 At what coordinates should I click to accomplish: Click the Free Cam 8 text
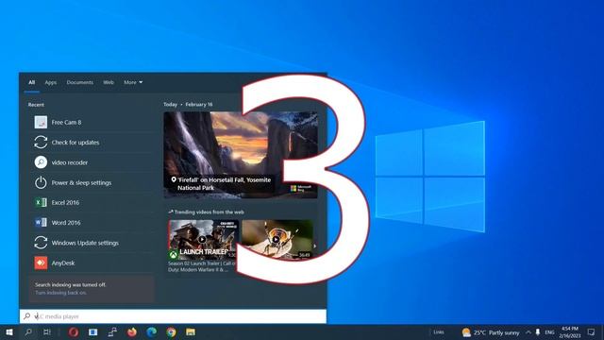tap(66, 122)
